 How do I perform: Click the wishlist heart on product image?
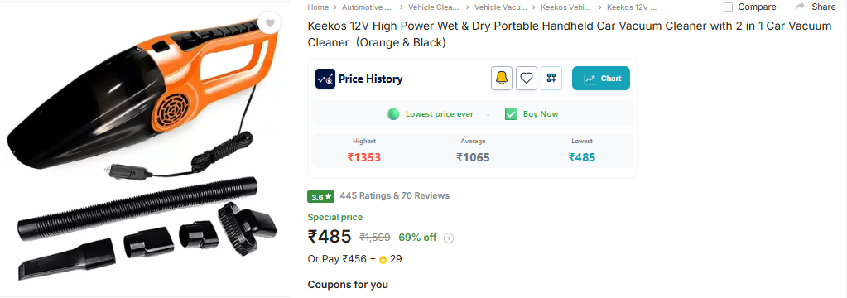click(270, 22)
